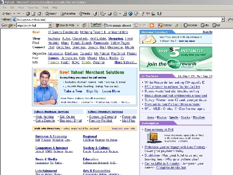Image resolution: width=233 pixels, height=175 pixels.
Task: Click Suggest your site link
Action: pyautogui.click(x=123, y=128)
